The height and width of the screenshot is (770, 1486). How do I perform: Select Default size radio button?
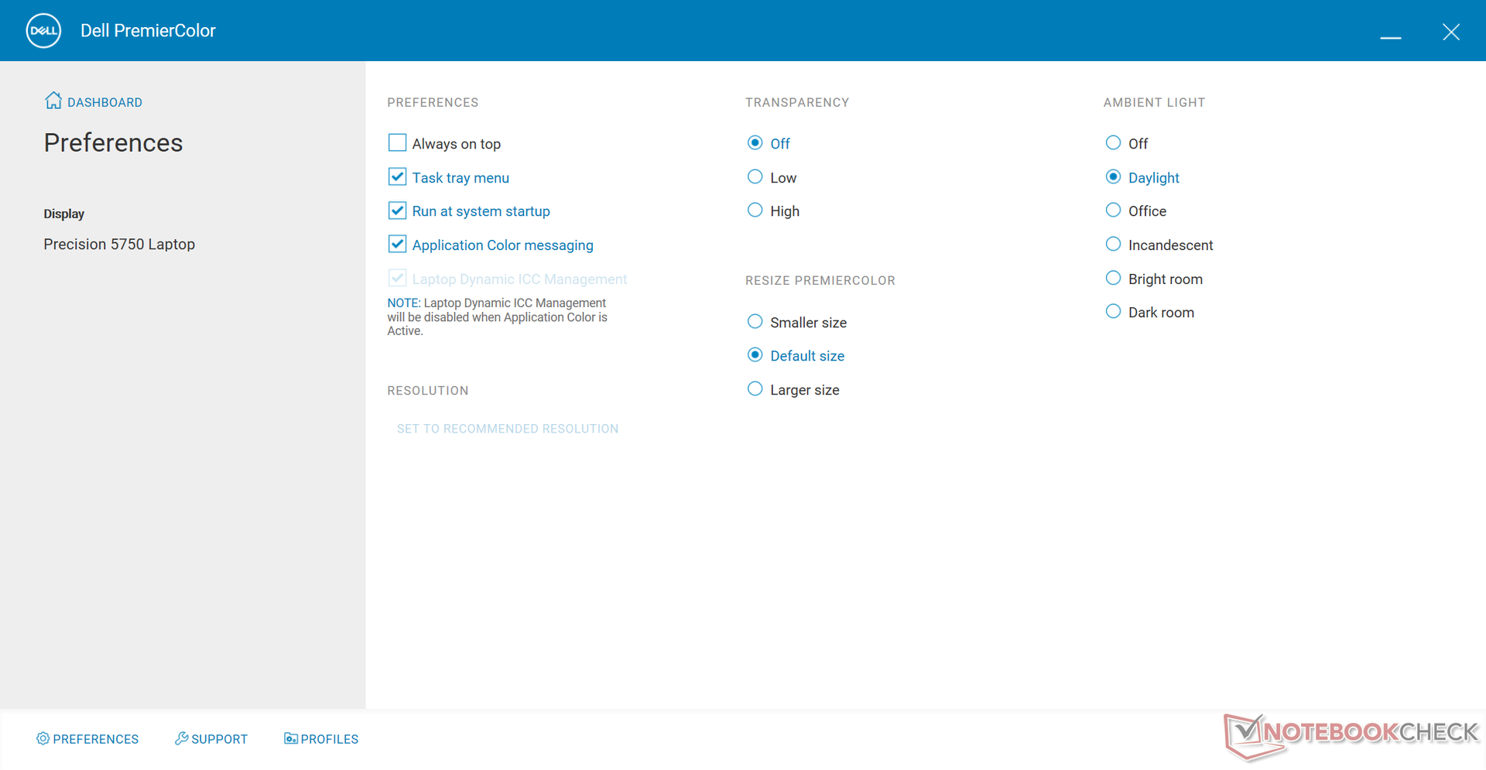tap(755, 355)
